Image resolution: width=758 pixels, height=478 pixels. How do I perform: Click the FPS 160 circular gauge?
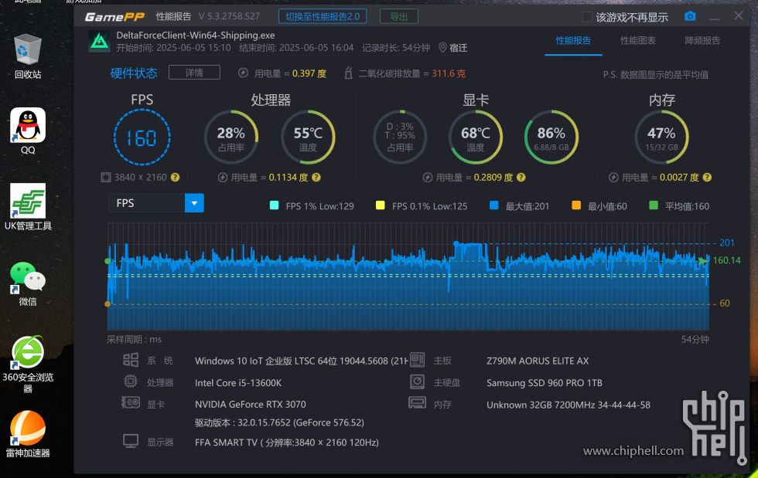(x=142, y=137)
